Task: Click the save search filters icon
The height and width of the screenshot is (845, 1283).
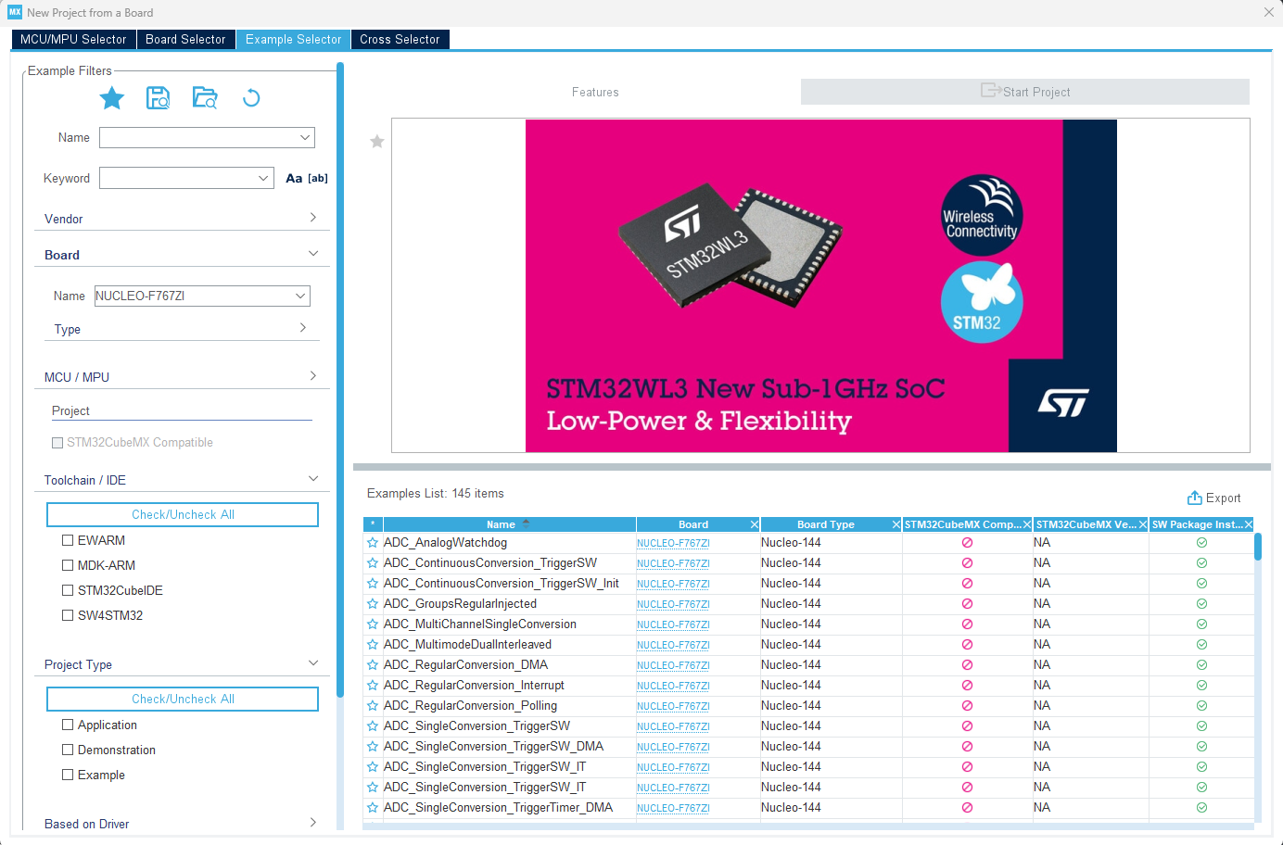Action: (159, 97)
